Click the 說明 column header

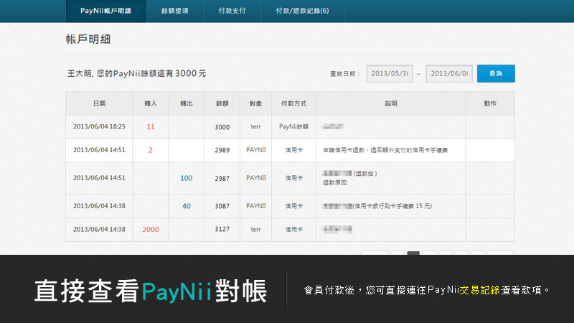pos(390,104)
